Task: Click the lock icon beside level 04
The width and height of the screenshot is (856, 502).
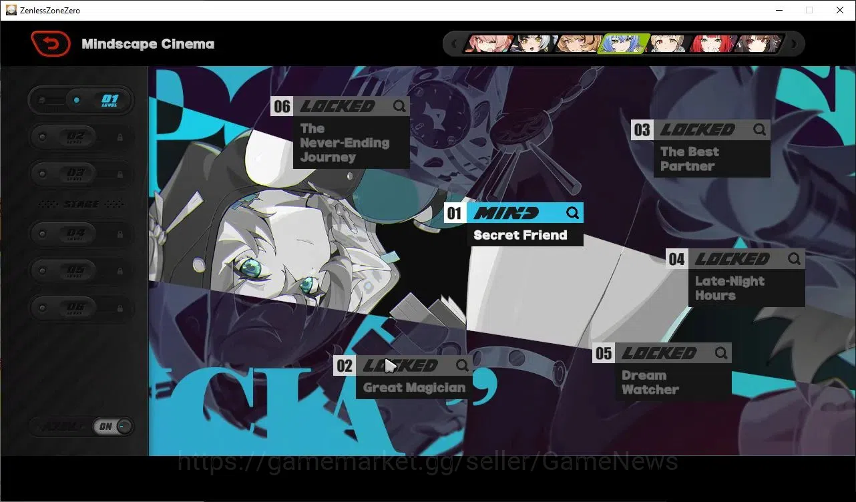Action: tap(120, 234)
